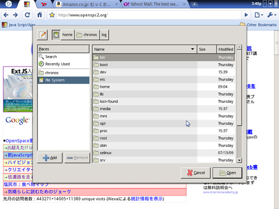
Task: Sort files by Name column
Action: coord(145,49)
